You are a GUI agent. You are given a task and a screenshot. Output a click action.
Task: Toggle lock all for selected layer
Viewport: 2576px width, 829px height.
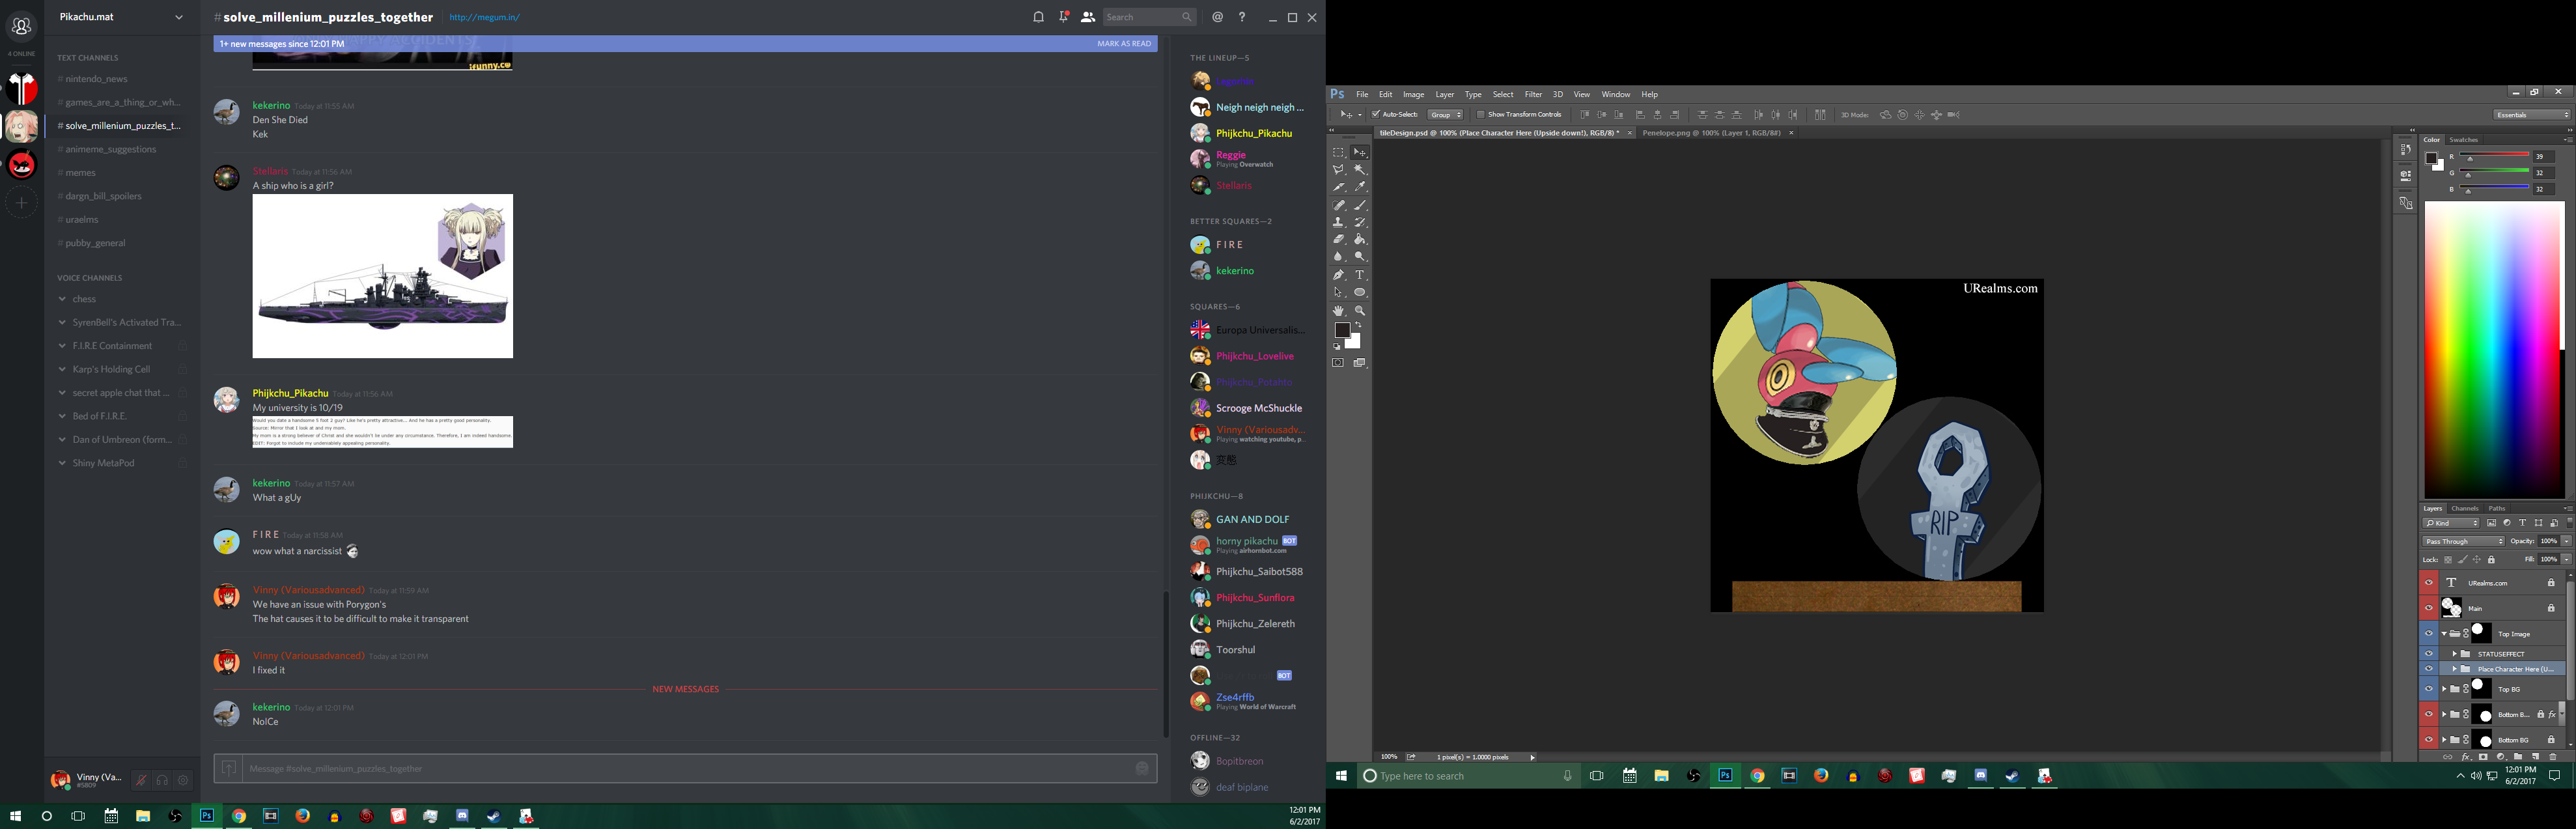click(2491, 560)
